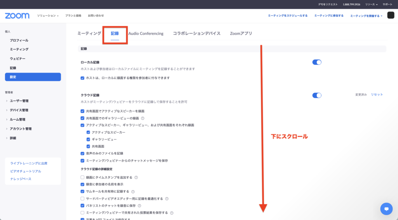
Task: Disable the クラウド記録 toggle switch
Action: (x=317, y=95)
